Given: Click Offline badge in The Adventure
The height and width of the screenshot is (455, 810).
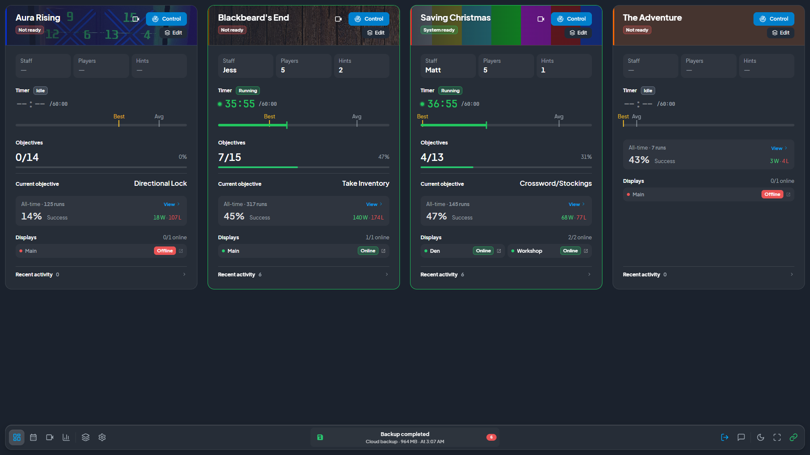Looking at the screenshot, I should pos(772,195).
